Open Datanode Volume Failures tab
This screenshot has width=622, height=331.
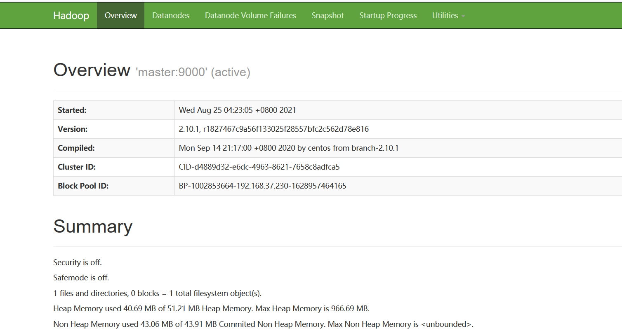tap(250, 15)
